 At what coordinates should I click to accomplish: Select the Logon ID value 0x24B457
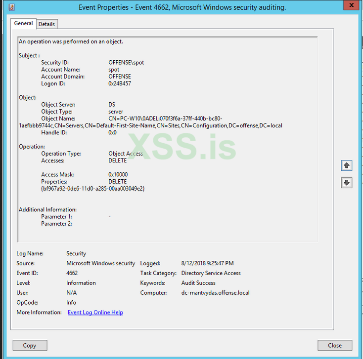[120, 83]
